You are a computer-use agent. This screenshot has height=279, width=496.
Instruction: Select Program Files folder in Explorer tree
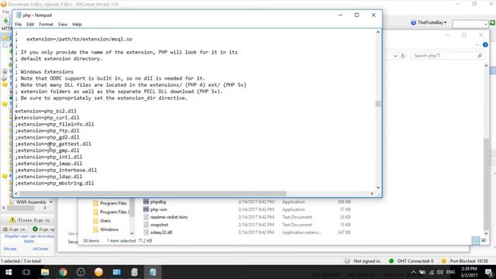(x=110, y=203)
